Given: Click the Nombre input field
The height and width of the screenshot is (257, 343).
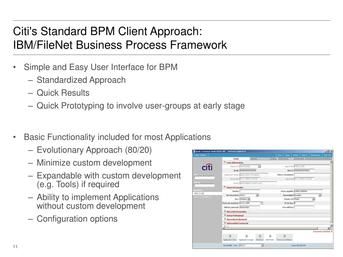Looking at the screenshot, I should pos(250,191).
